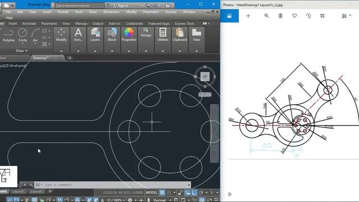Expand command line history arrow
Image resolution: width=359 pixels, height=202 pixels.
[188, 185]
